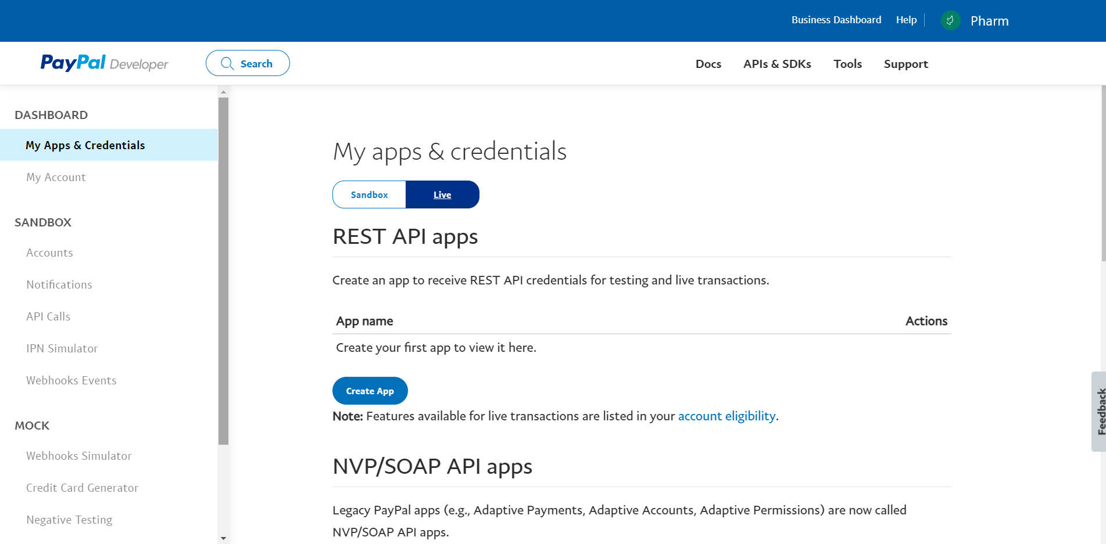
Task: Select My Apps & Credentials in sidebar
Action: pos(109,145)
